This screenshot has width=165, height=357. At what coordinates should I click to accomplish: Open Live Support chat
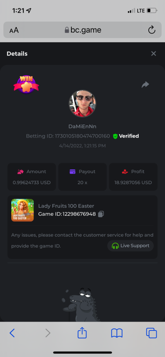[131, 246]
